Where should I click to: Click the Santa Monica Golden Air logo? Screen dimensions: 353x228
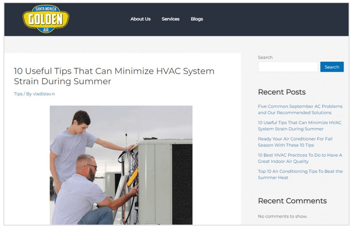(45, 19)
